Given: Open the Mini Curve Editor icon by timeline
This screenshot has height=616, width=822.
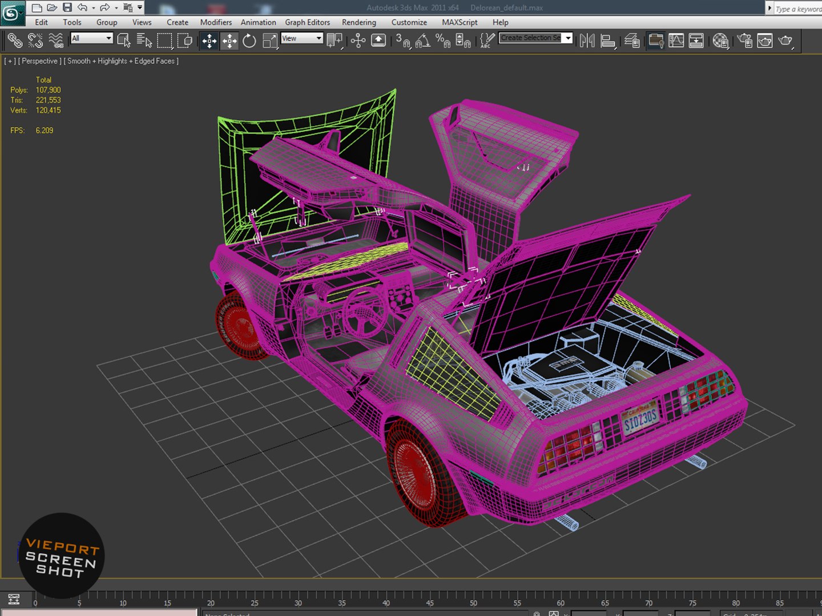Looking at the screenshot, I should tap(14, 599).
